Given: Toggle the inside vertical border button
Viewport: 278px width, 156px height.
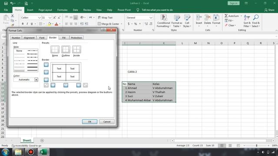Looking at the screenshot, I should point(66,85).
